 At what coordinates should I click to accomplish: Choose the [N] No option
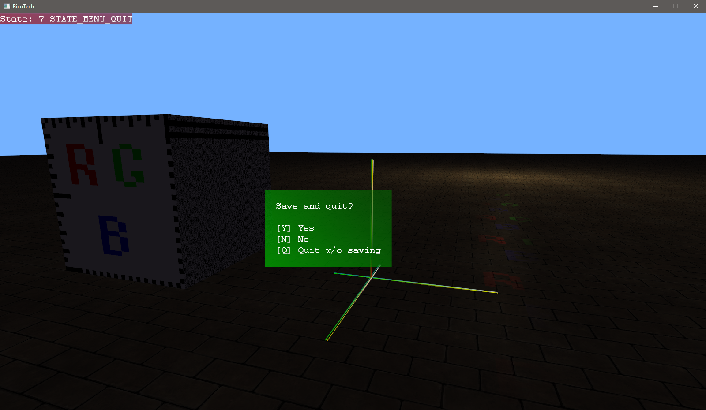coord(303,239)
